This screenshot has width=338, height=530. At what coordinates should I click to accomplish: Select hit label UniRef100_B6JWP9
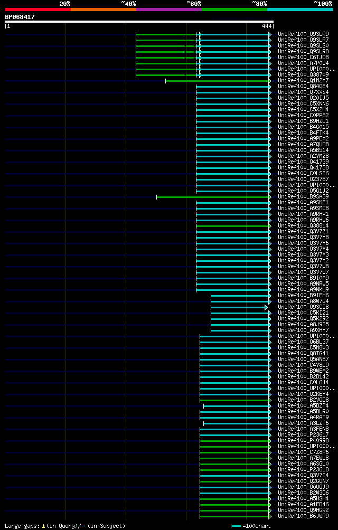point(303,516)
